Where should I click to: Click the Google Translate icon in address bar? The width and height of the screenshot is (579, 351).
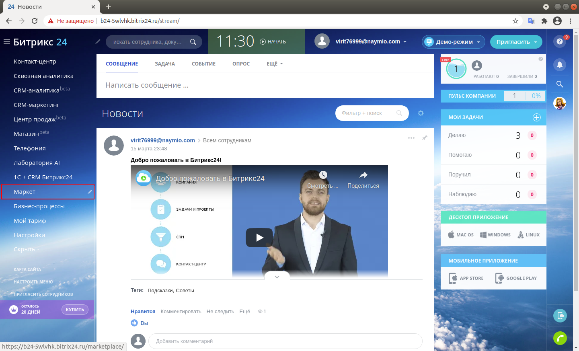point(531,21)
